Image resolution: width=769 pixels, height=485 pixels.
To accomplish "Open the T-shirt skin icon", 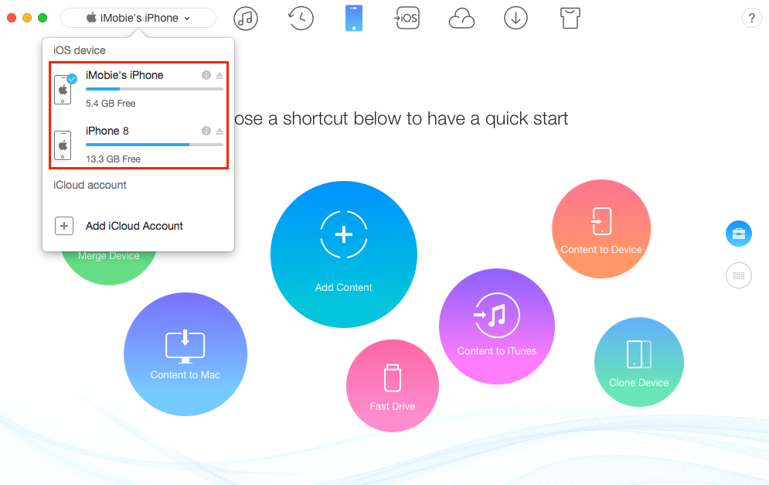I will (570, 18).
